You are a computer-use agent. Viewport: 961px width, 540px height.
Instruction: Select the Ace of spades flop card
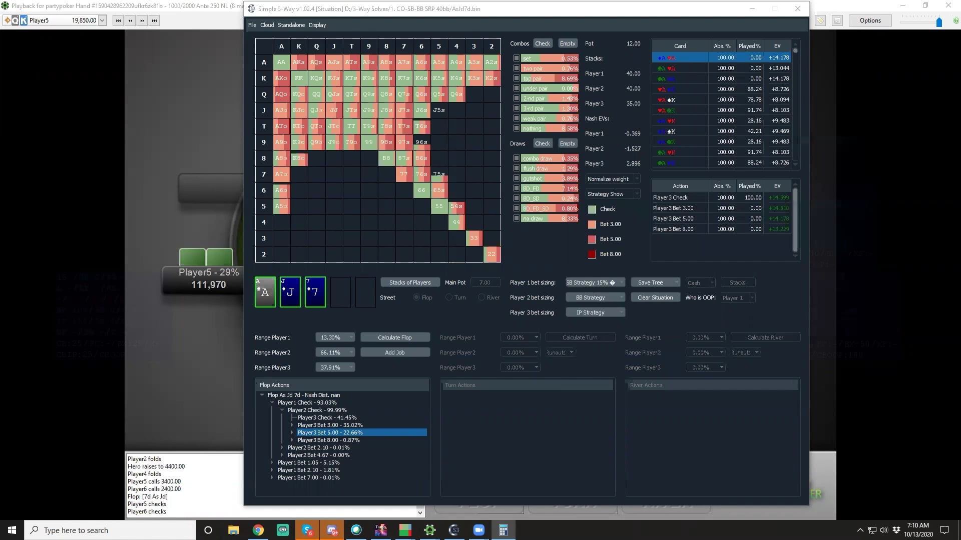[x=265, y=292]
